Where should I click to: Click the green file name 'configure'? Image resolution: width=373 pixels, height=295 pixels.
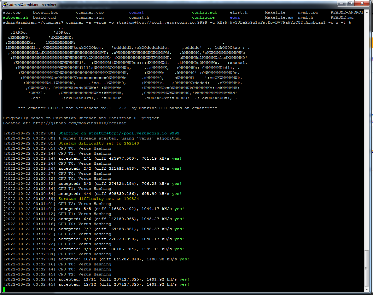(203, 17)
